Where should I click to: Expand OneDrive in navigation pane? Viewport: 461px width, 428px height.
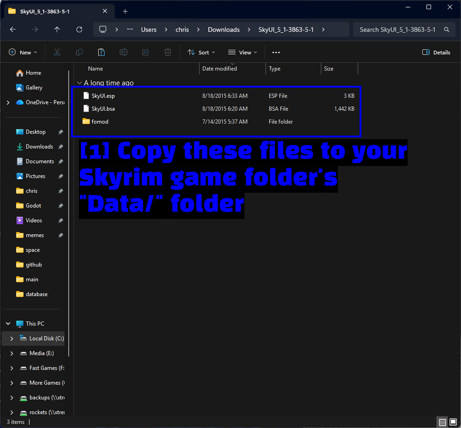pos(8,102)
